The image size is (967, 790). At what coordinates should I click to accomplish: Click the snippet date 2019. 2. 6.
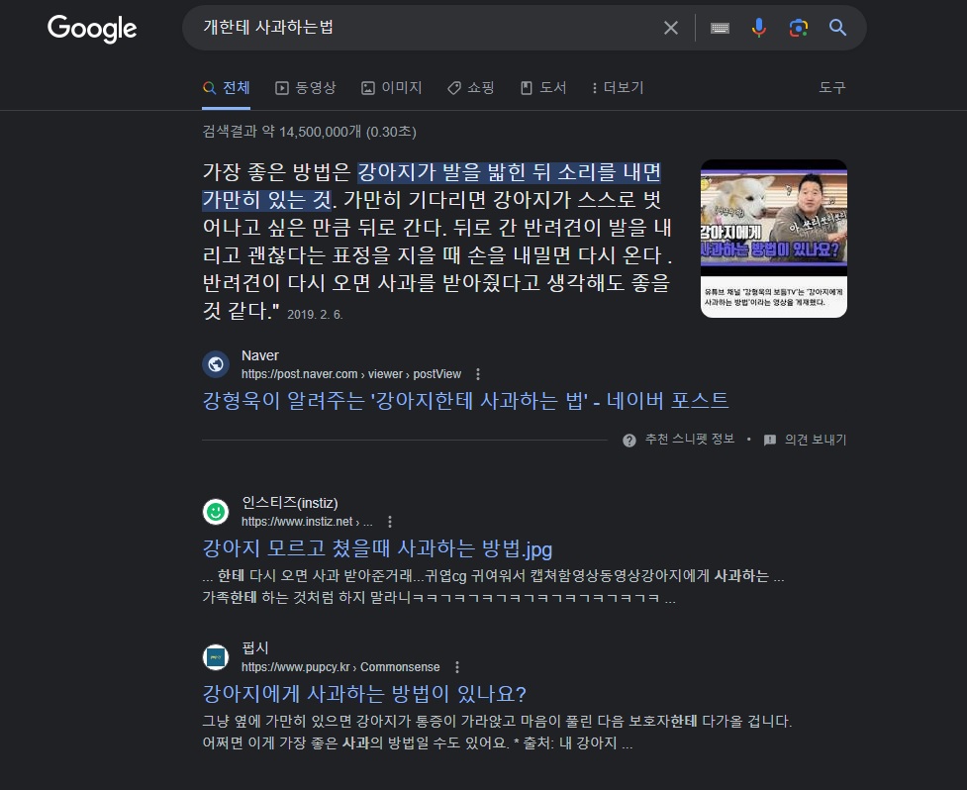(315, 315)
